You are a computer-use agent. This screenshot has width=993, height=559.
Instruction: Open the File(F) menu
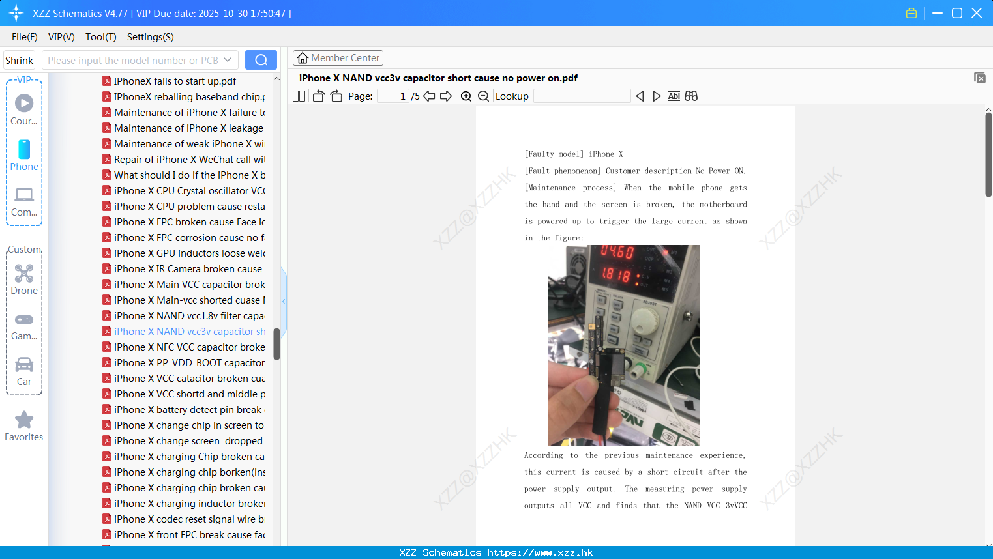click(x=25, y=37)
